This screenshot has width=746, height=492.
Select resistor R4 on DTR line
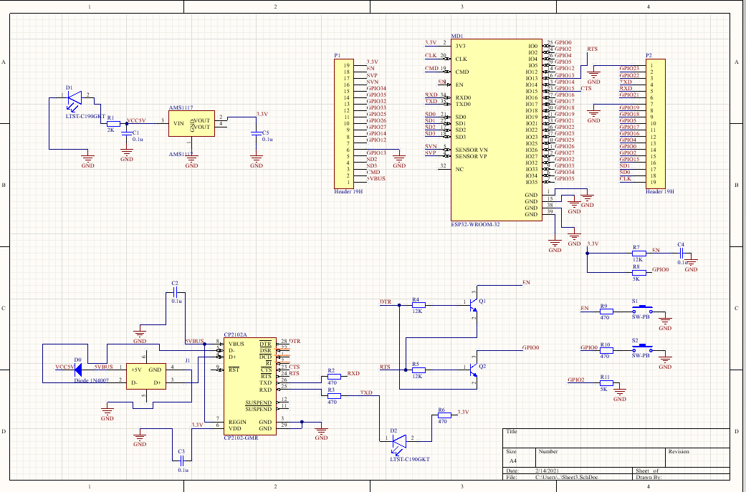(x=419, y=305)
